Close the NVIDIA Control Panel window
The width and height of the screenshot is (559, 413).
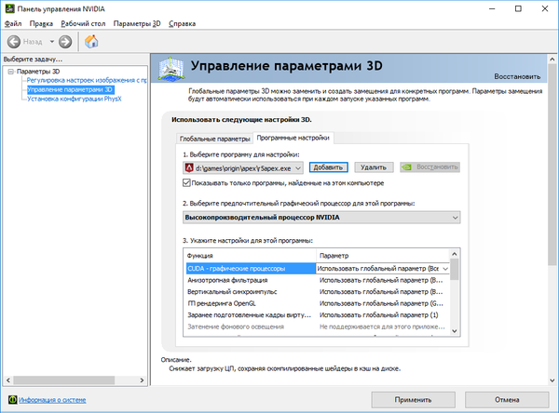tap(545, 9)
